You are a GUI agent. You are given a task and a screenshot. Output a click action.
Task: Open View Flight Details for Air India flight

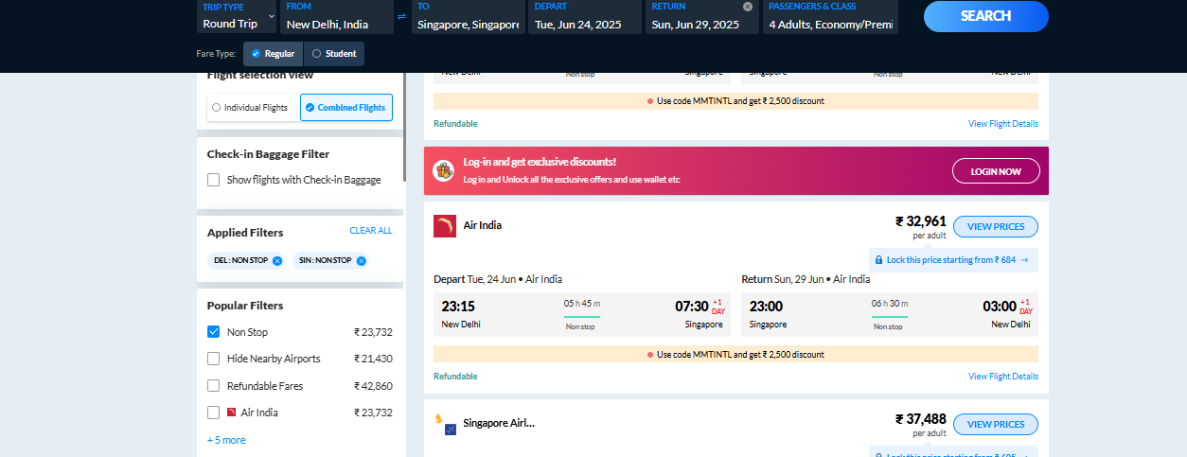click(1003, 377)
